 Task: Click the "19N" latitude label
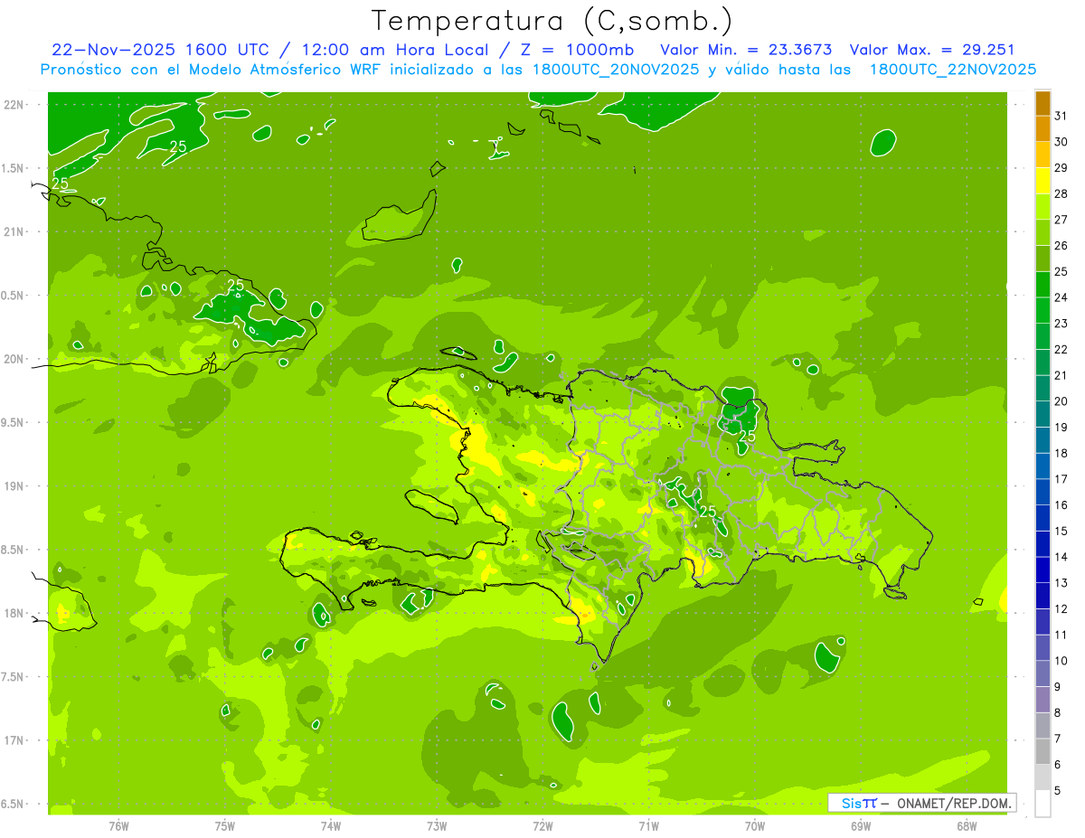coord(14,486)
